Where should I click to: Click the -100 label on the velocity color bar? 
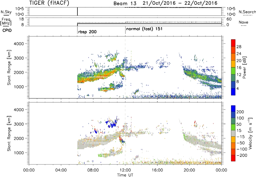(x=242, y=149)
